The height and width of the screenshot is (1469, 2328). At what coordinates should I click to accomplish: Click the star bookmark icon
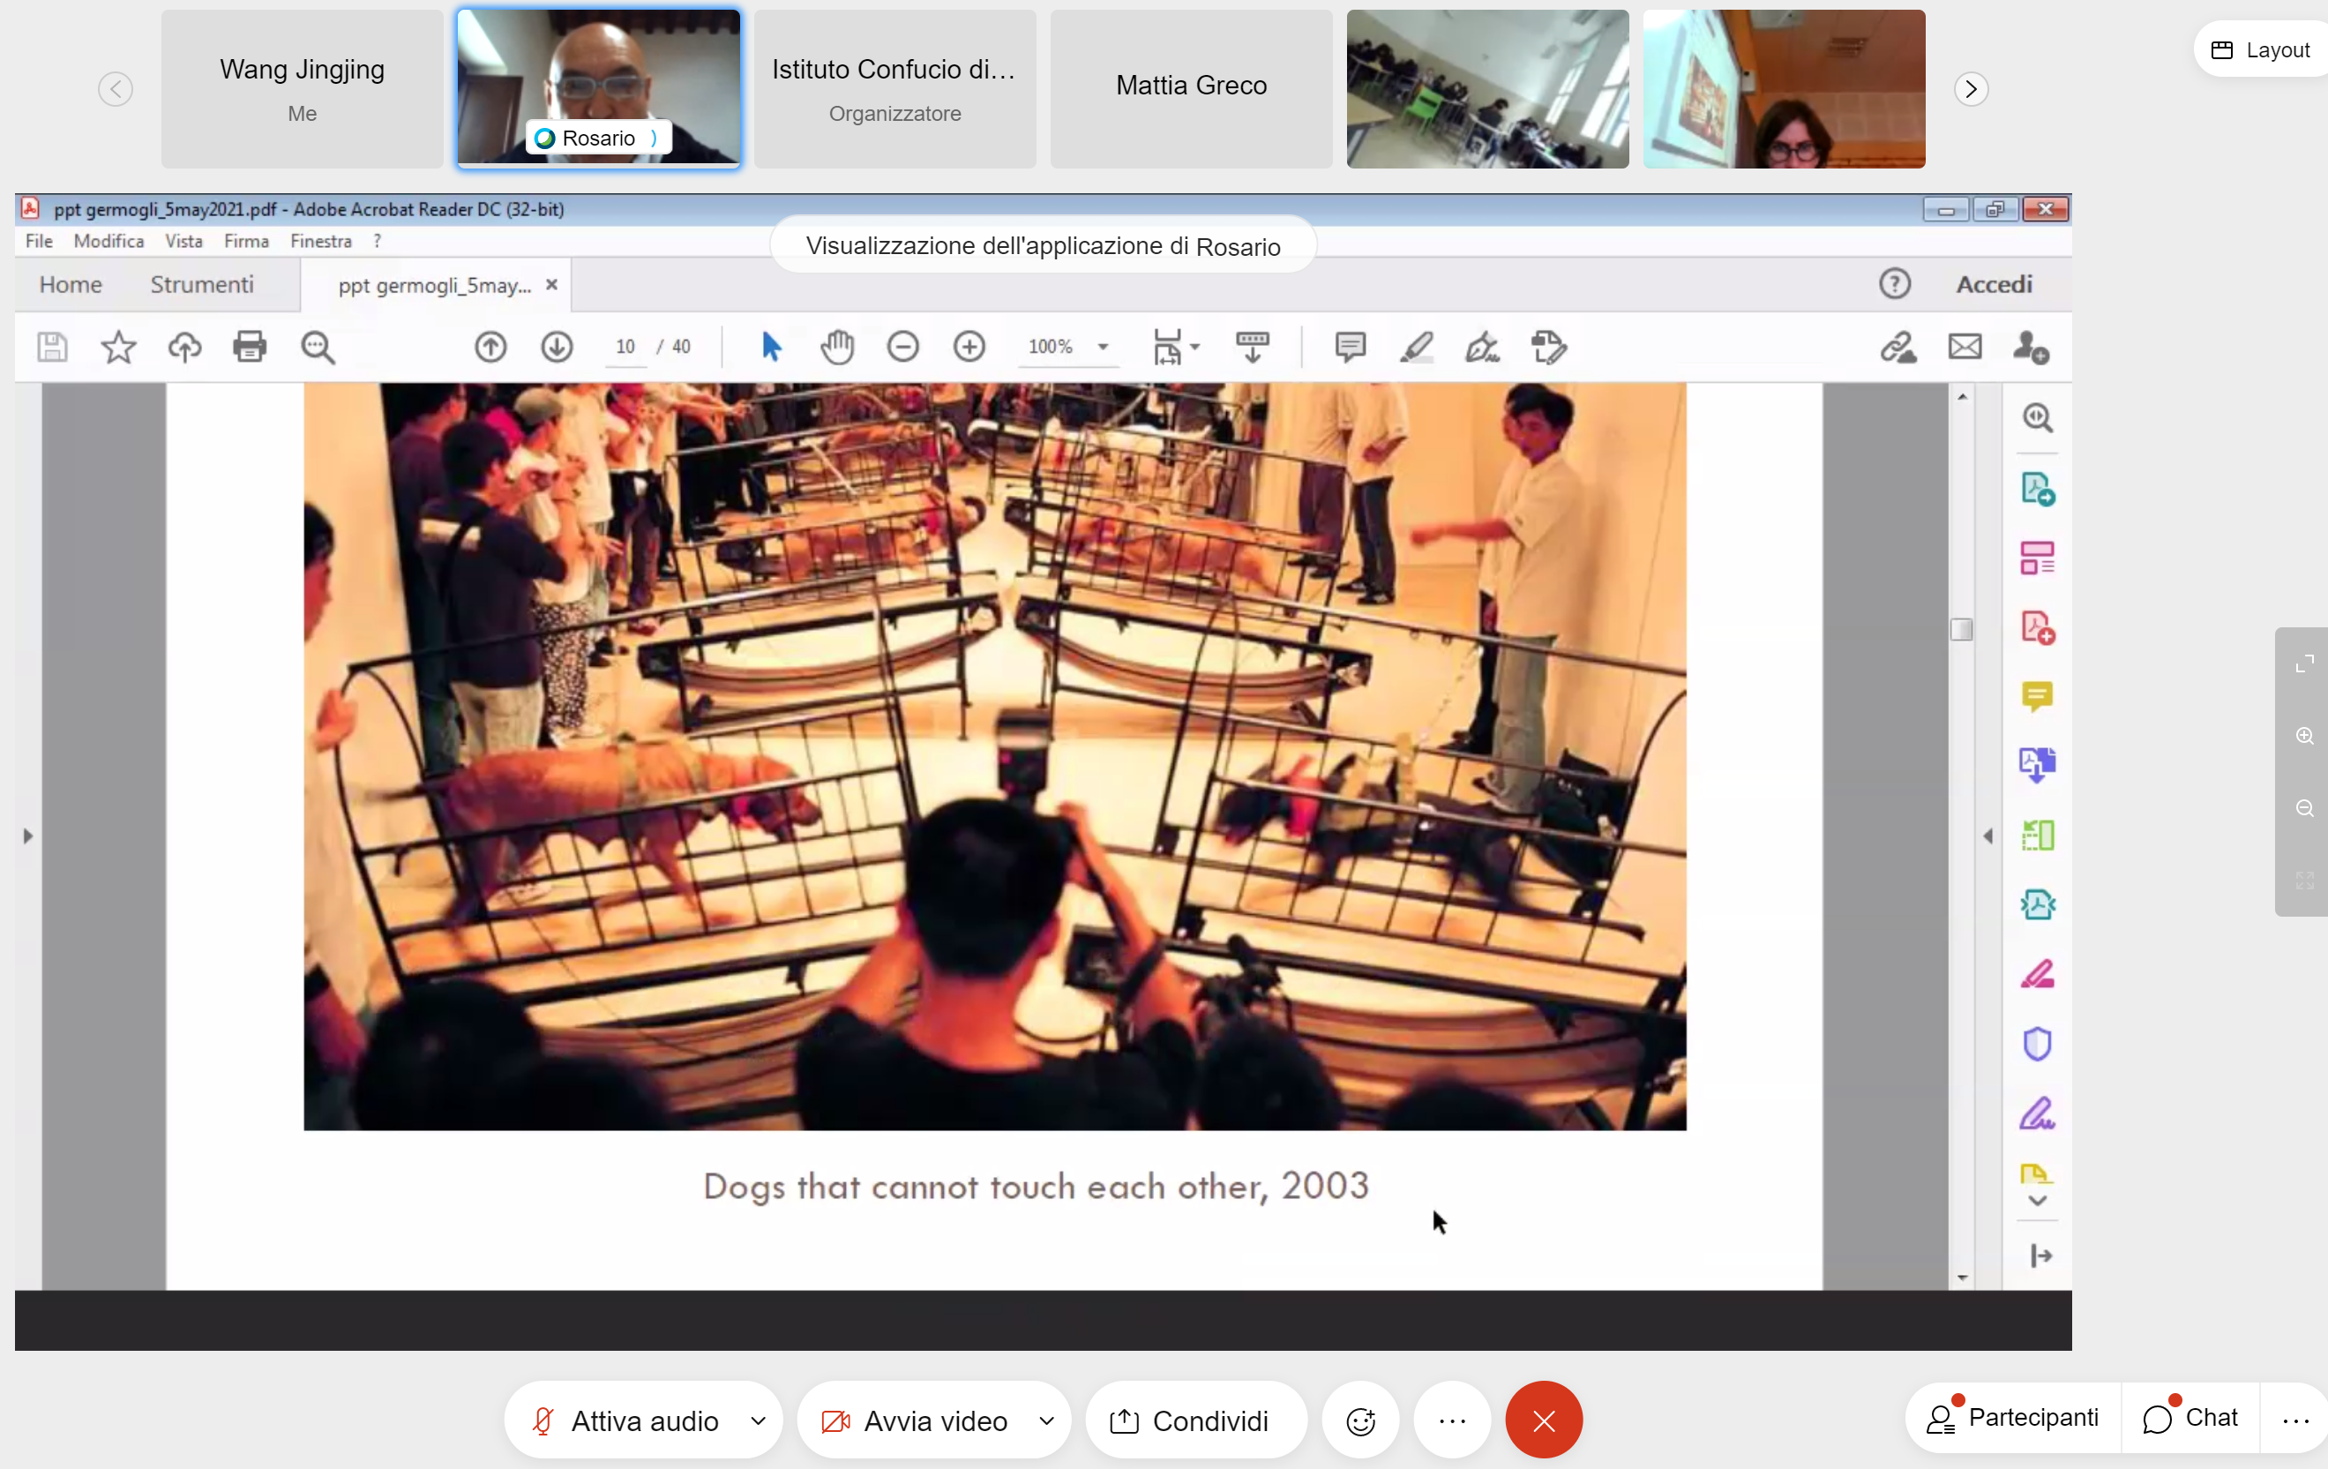click(x=118, y=346)
